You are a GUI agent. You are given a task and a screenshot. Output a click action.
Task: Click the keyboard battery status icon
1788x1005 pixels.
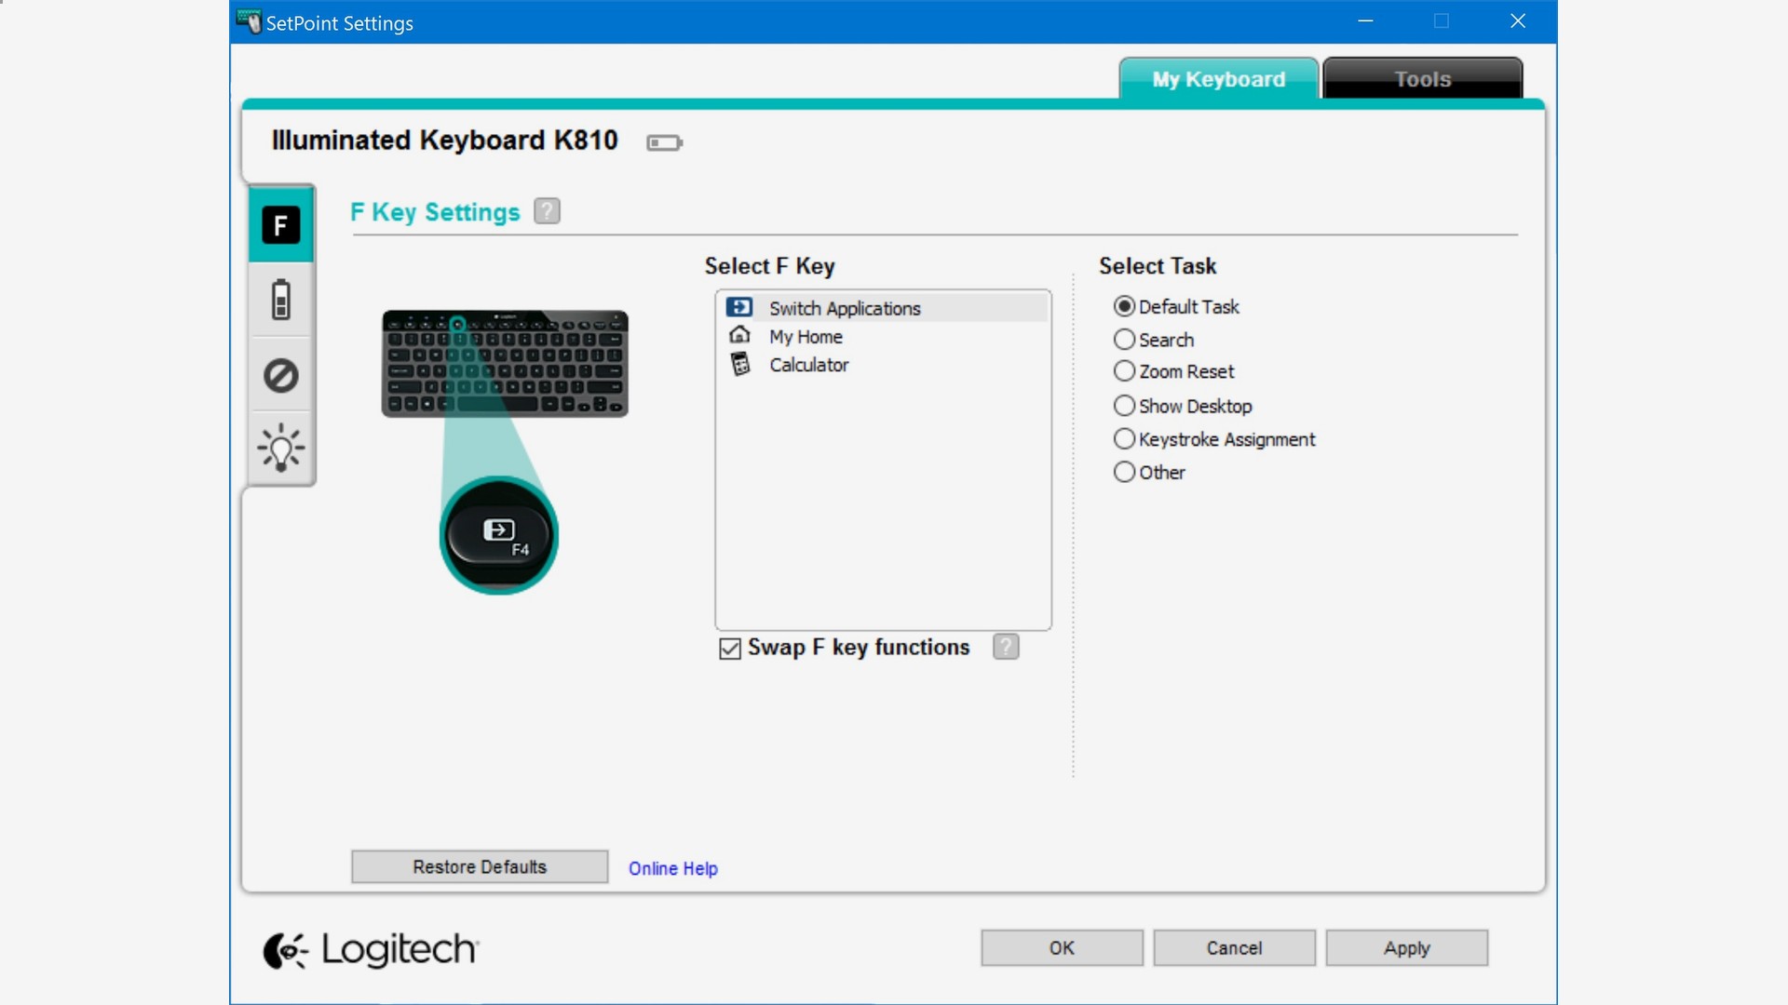(664, 142)
